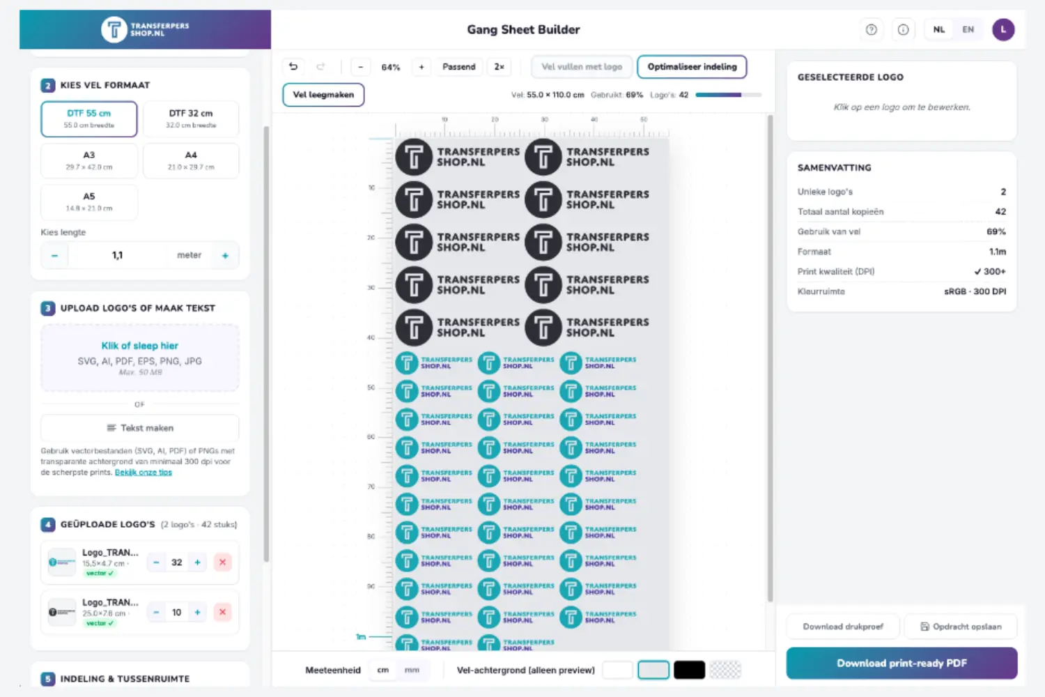Image resolution: width=1045 pixels, height=697 pixels.
Task: Click the 'Gebruik van vel' summary label
Action: point(829,231)
